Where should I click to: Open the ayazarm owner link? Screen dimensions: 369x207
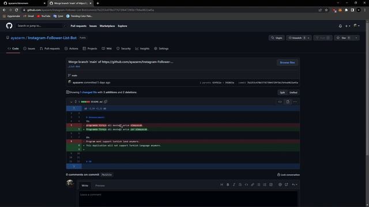tap(18, 38)
